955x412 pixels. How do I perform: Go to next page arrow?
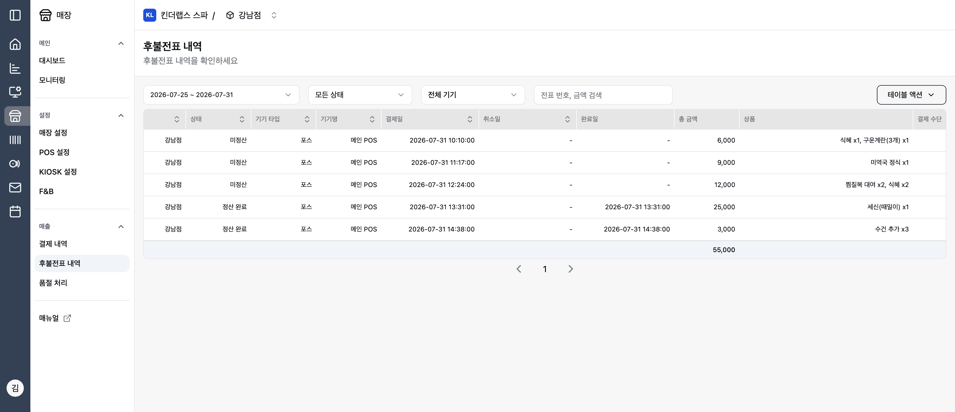pyautogui.click(x=571, y=269)
